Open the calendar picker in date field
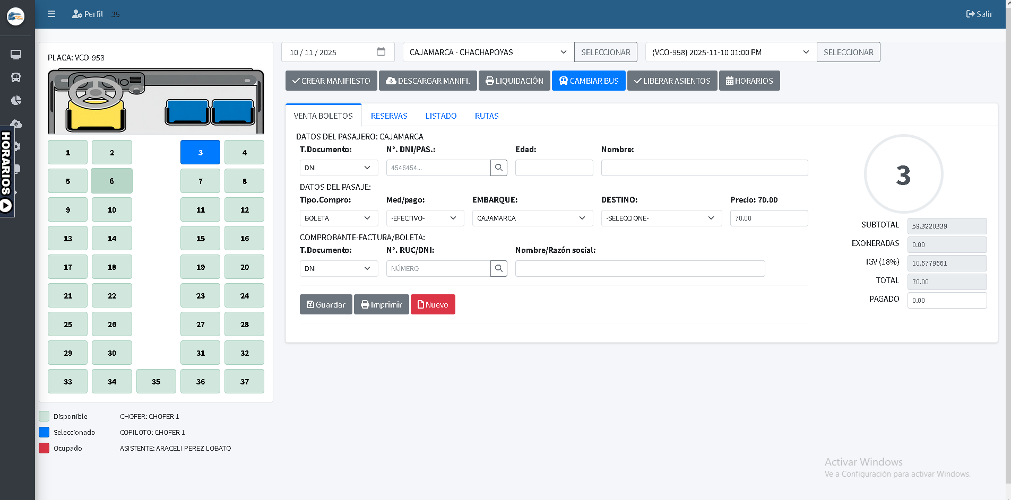The height and width of the screenshot is (500, 1011). [381, 52]
